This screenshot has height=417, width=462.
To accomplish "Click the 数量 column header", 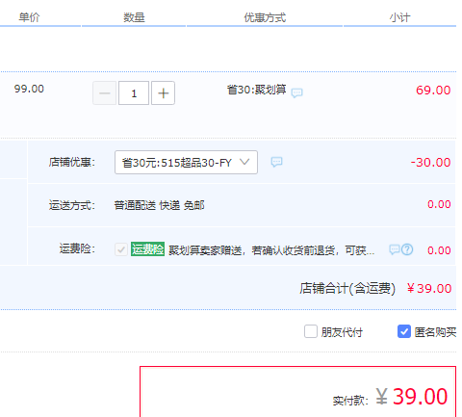I will [134, 17].
